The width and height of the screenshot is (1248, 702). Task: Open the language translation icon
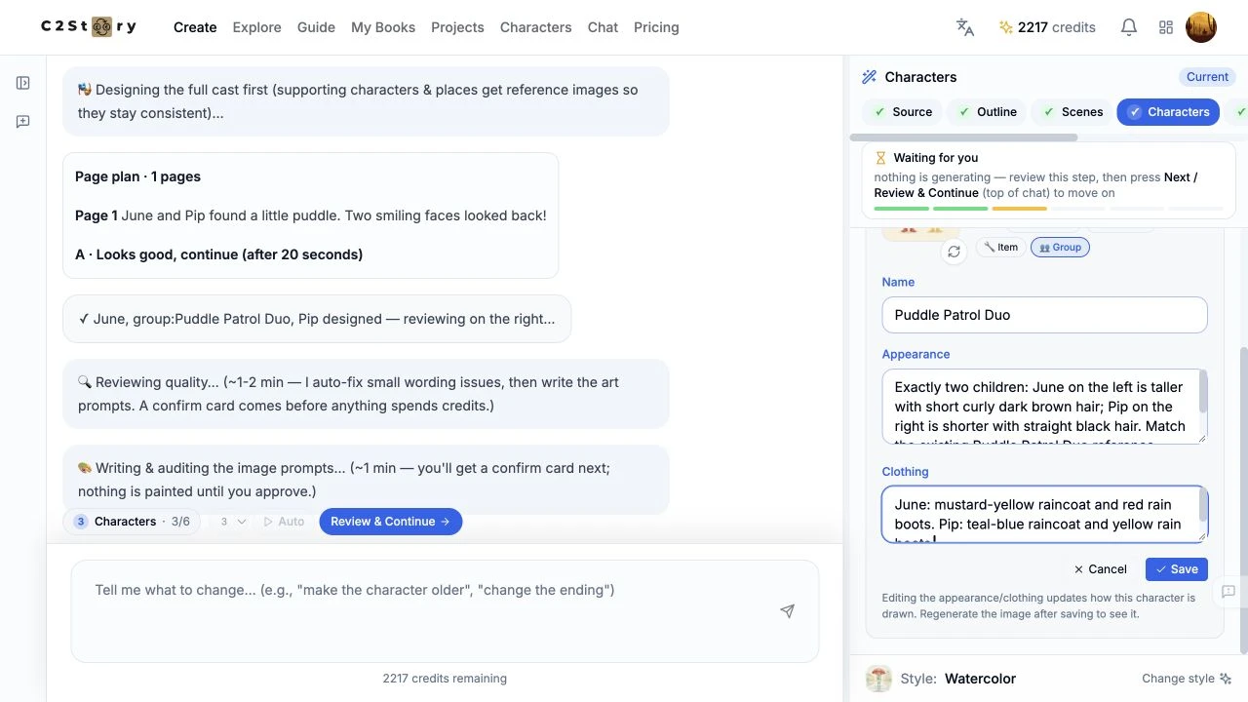[x=965, y=27]
